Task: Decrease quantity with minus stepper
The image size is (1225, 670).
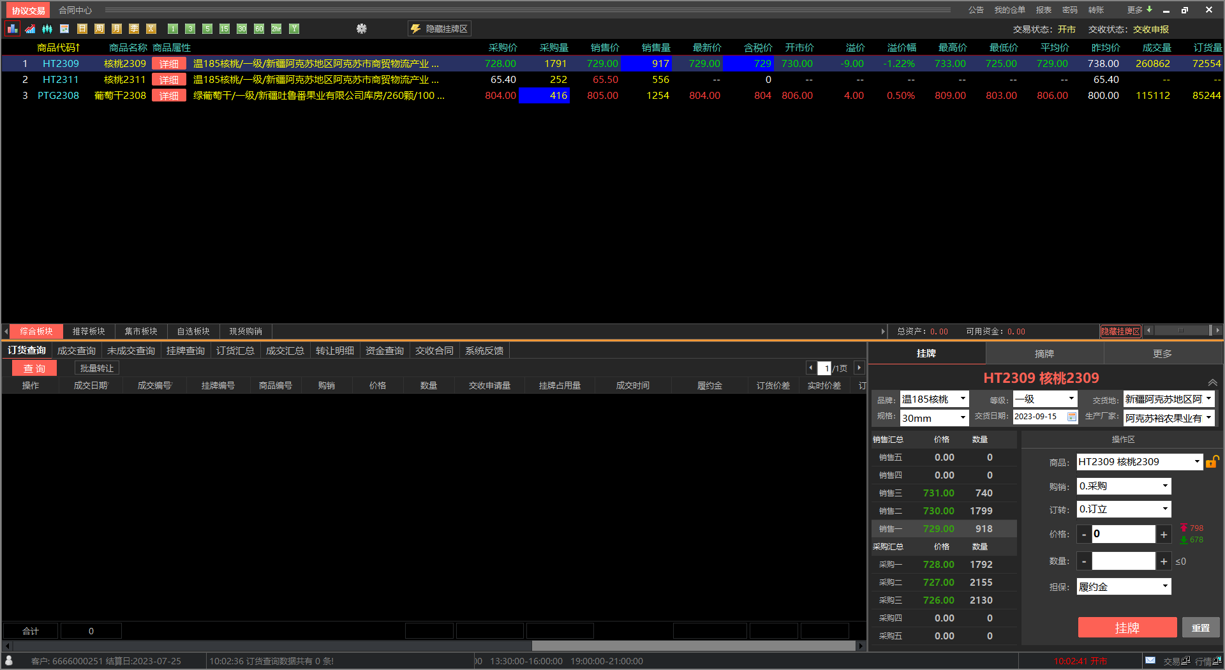Action: click(x=1084, y=561)
